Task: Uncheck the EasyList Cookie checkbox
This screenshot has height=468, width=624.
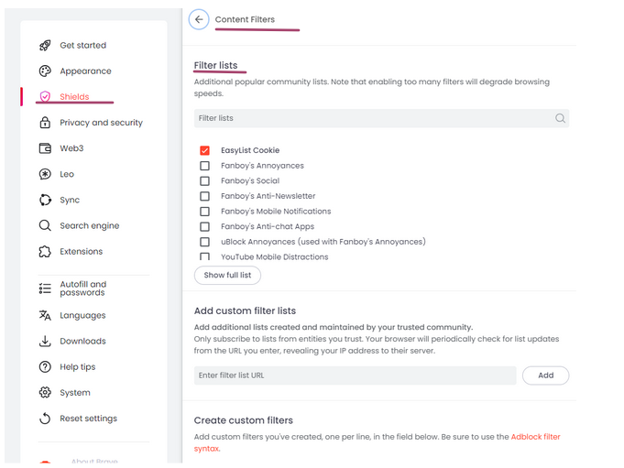Action: [x=204, y=150]
